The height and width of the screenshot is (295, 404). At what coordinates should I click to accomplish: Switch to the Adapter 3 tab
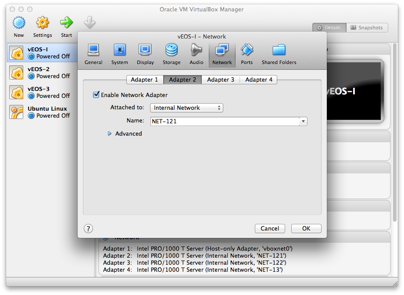tap(221, 80)
